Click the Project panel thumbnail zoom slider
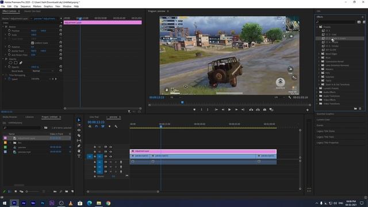Image resolution: width=368 pixels, height=207 pixels. tap(33, 191)
